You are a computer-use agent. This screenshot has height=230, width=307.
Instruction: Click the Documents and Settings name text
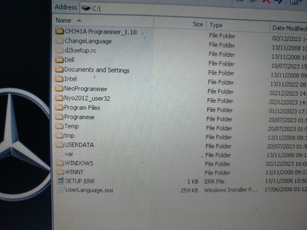pyautogui.click(x=97, y=70)
